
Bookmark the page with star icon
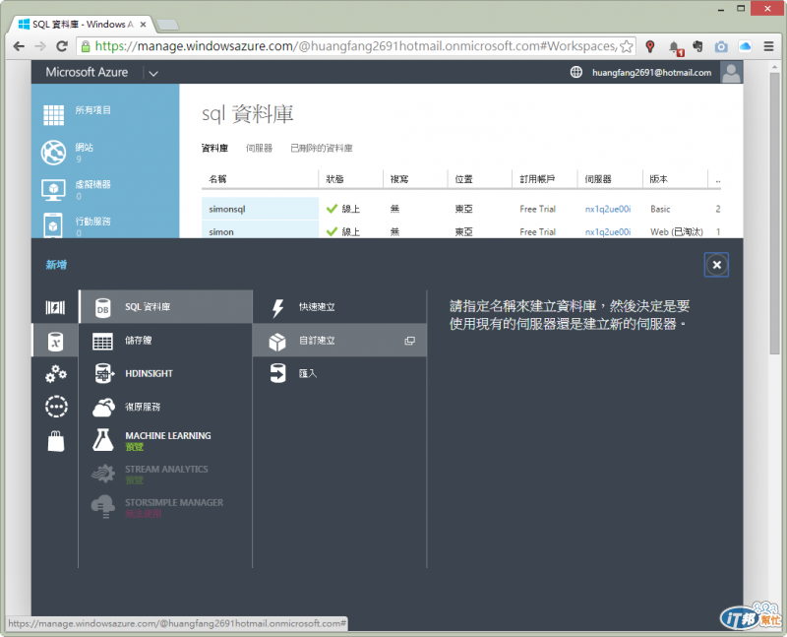tap(627, 46)
